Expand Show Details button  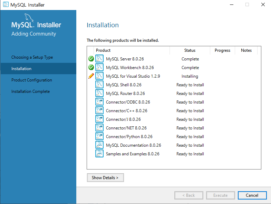(x=105, y=177)
